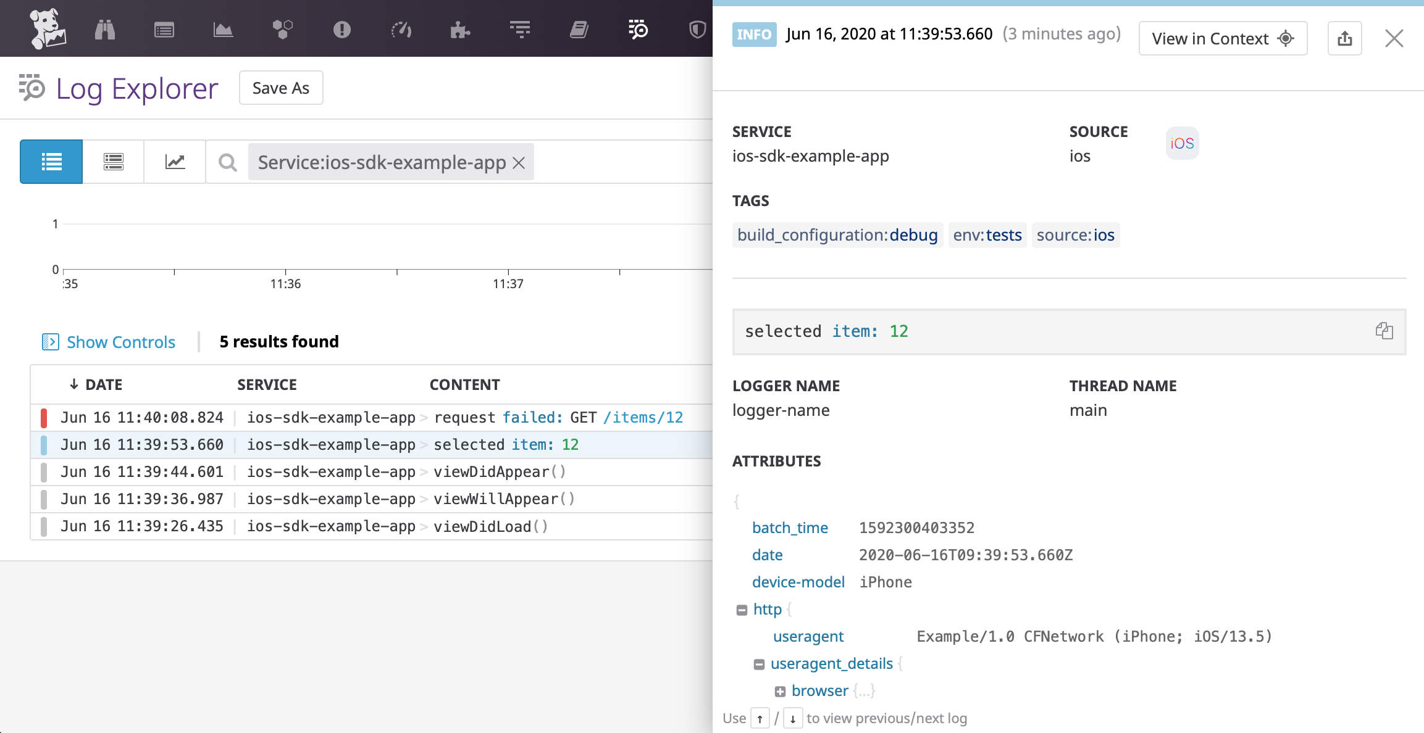Switch to the log Analytics view

coord(175,162)
